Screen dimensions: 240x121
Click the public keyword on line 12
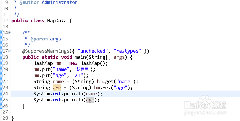[x=20, y=21]
